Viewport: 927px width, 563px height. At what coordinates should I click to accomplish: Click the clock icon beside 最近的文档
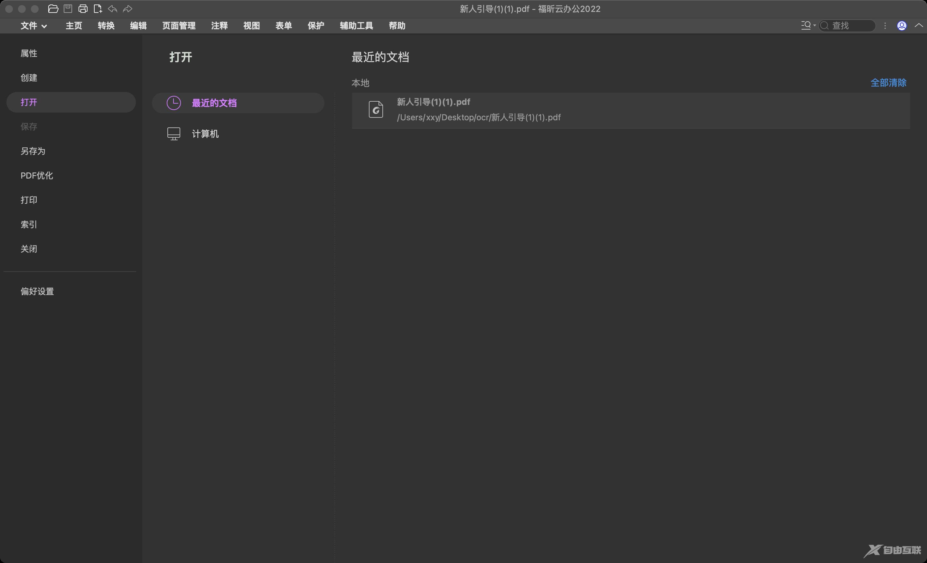click(173, 103)
